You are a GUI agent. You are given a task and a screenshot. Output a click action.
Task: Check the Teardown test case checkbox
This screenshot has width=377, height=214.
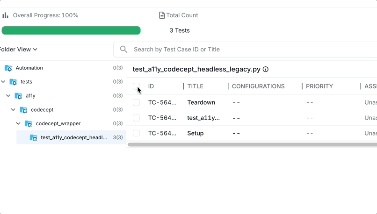[136, 102]
